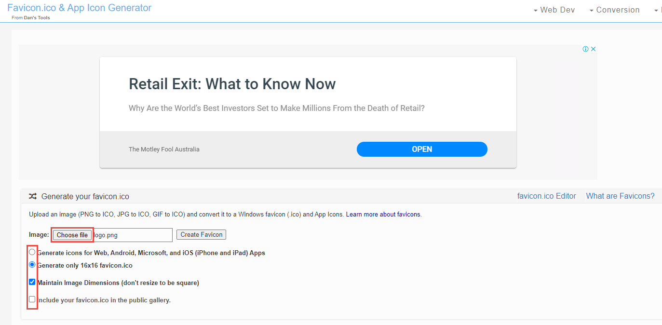
Task: Uncheck Maintain Image Dimensions checkbox
Action: [32, 282]
